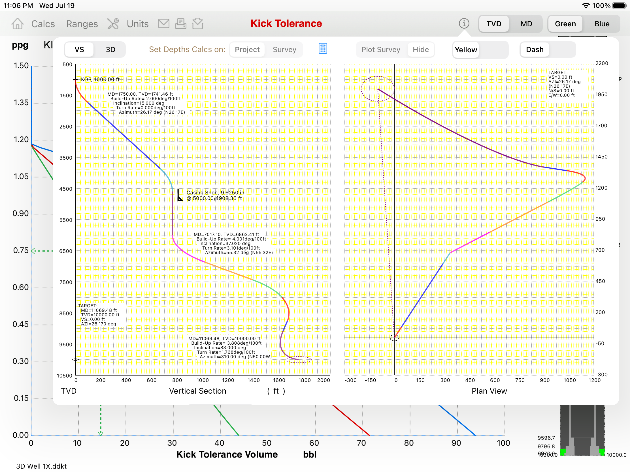Tap the 11:06 PM clock
Screen dimensions: 630x472
click(x=18, y=6)
